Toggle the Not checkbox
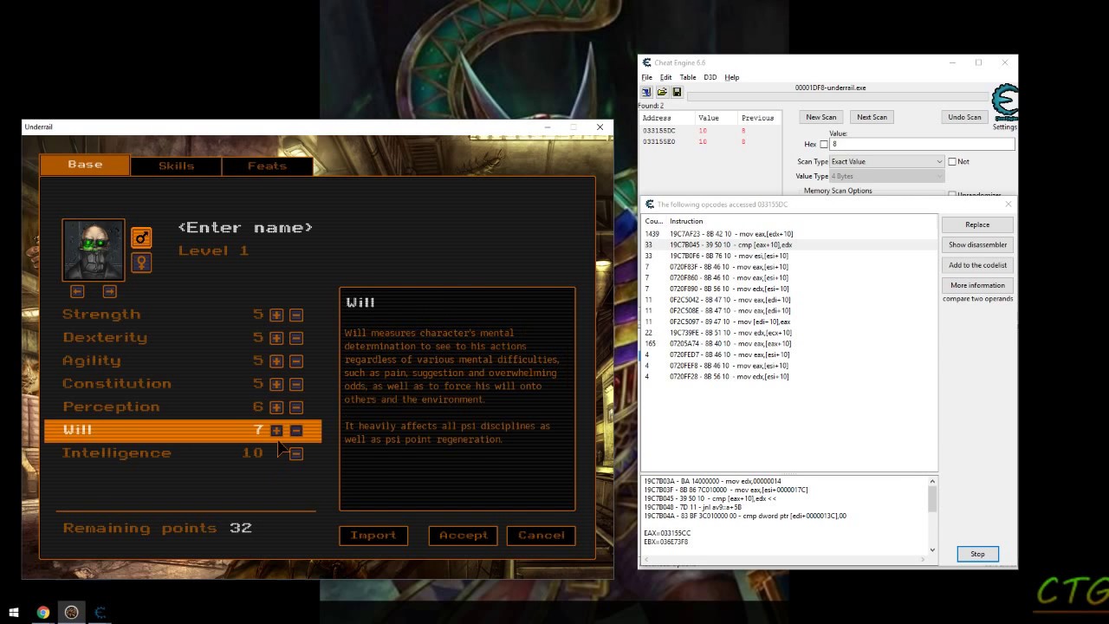This screenshot has height=624, width=1109. point(952,161)
